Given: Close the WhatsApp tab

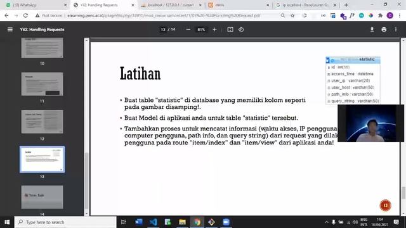Looking at the screenshot, I should (x=65, y=5).
